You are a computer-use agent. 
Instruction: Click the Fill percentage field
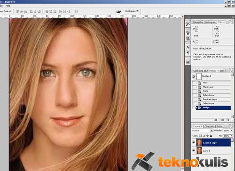coord(226,136)
